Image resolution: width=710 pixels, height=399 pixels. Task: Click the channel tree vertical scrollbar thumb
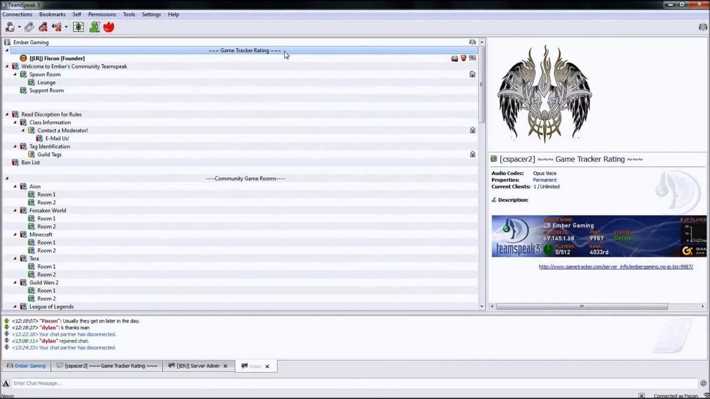pos(481,84)
